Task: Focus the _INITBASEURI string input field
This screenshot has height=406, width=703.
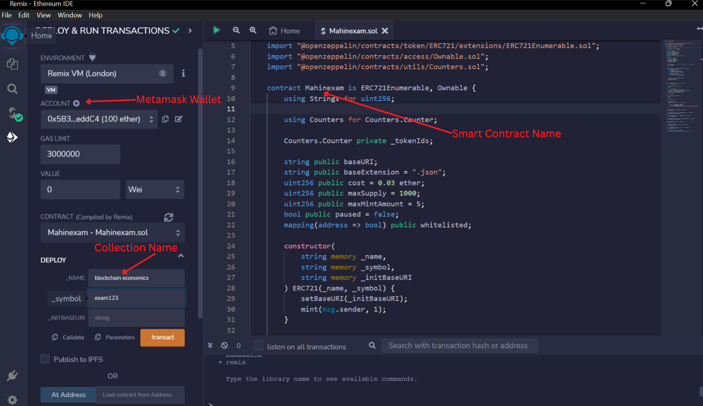Action: (x=136, y=318)
